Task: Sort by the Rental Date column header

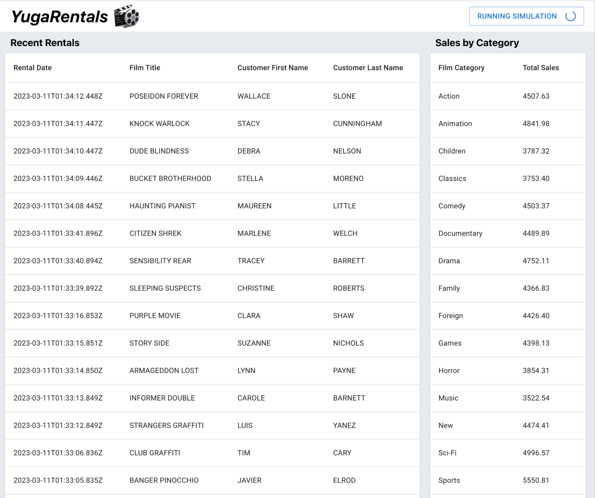Action: pos(32,68)
